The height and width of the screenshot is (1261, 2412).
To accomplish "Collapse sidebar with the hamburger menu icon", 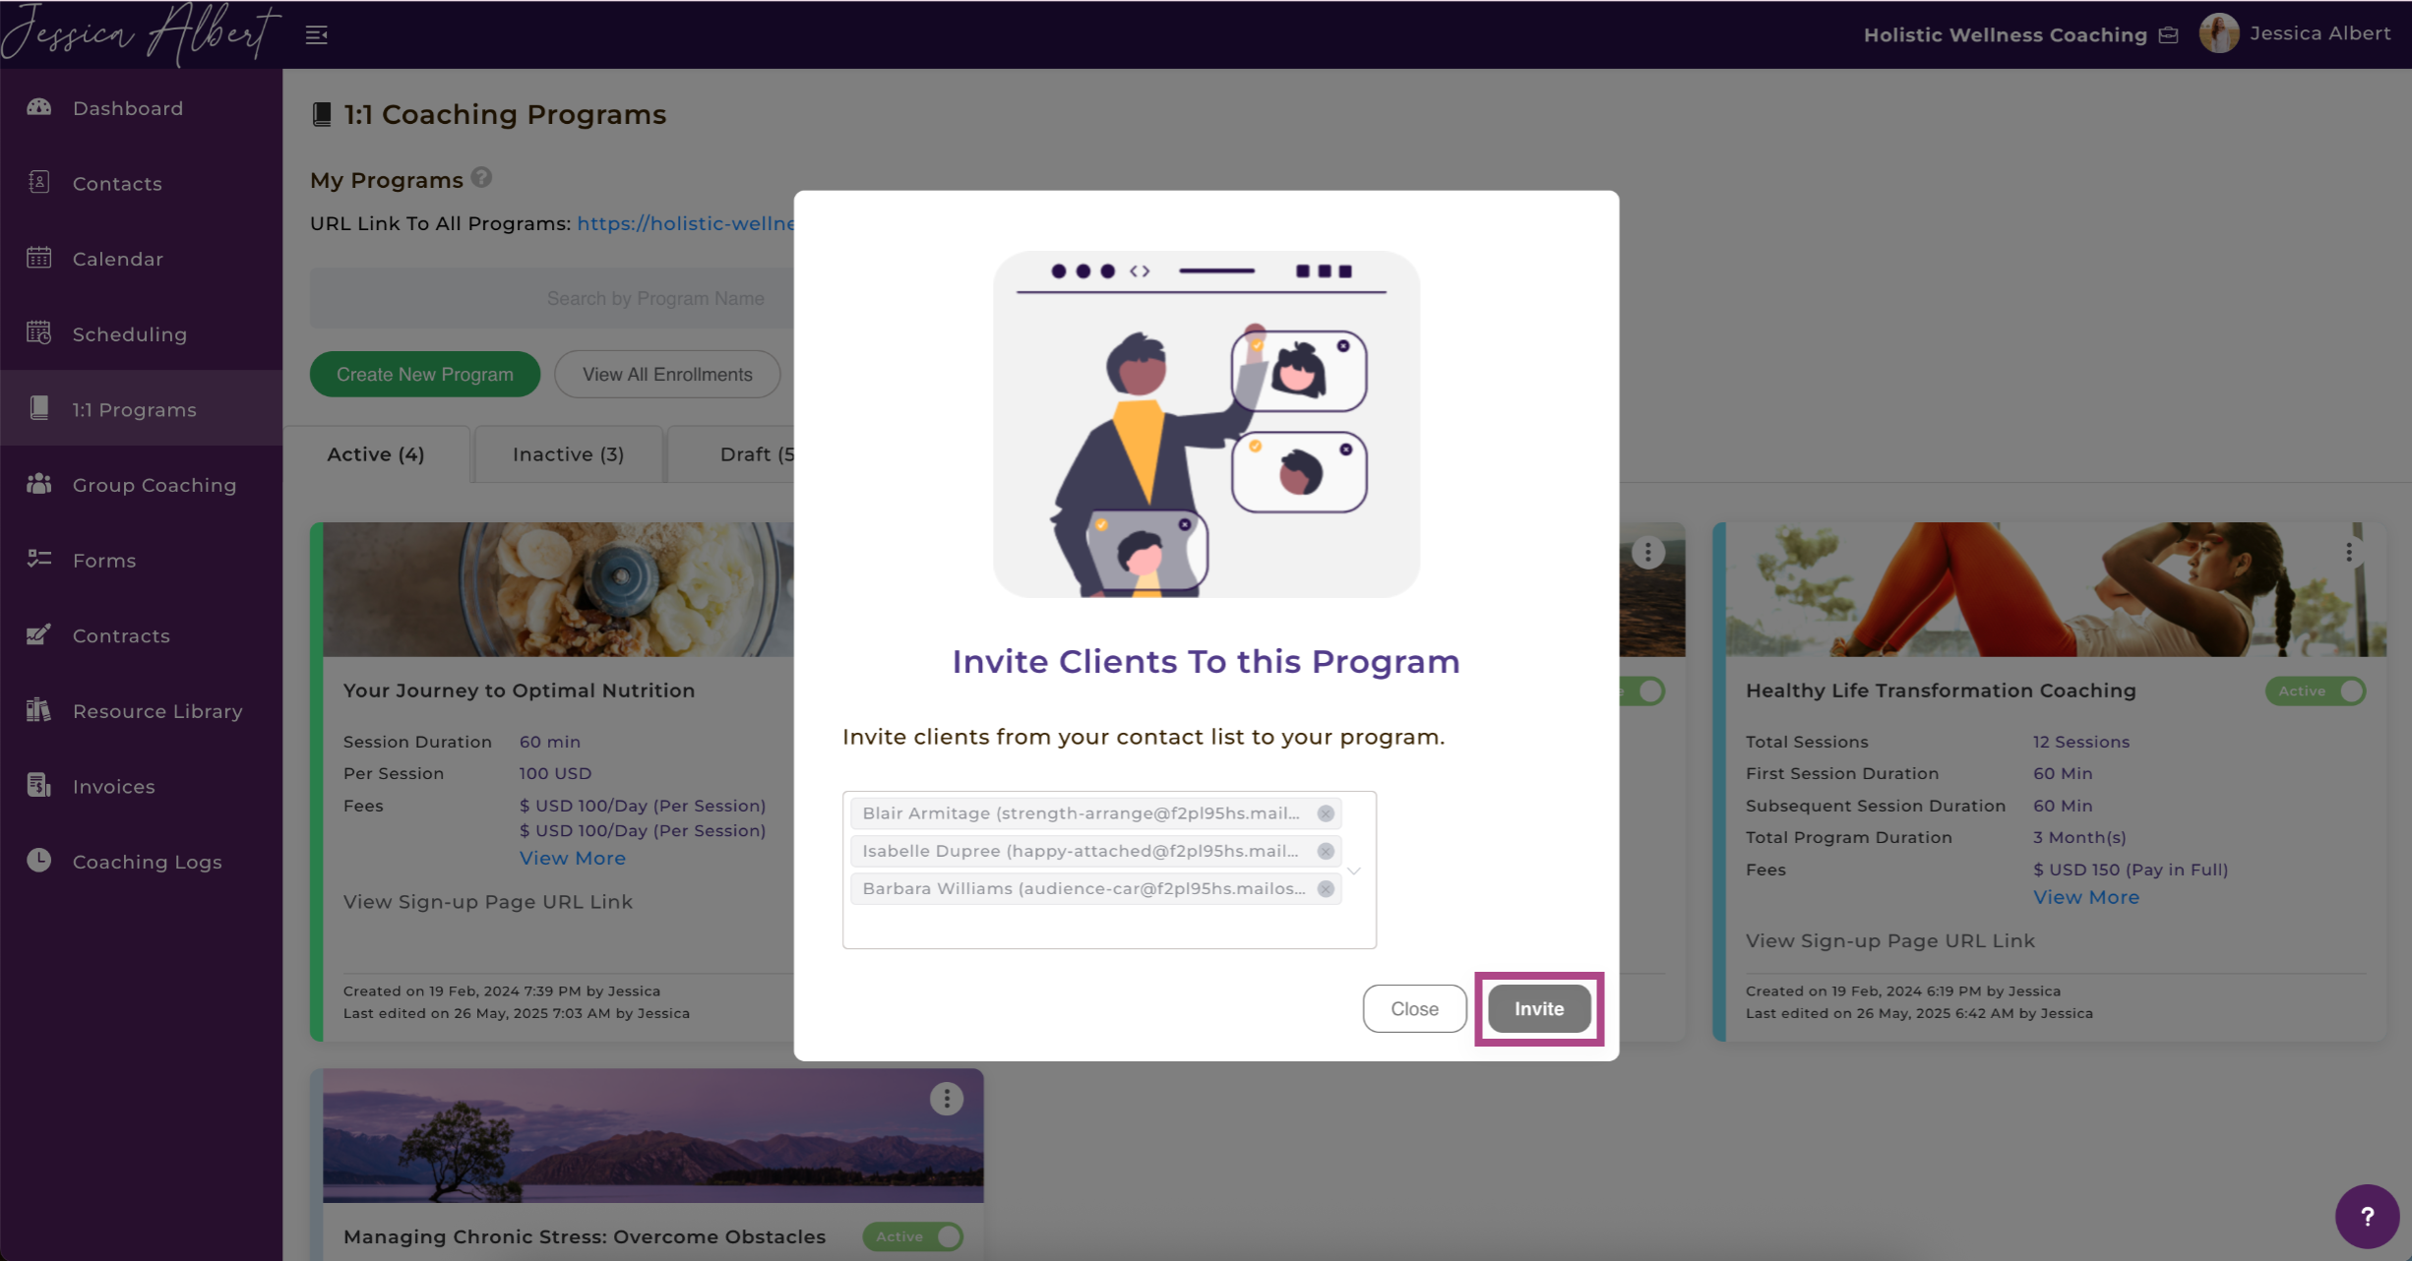I will pyautogui.click(x=316, y=35).
